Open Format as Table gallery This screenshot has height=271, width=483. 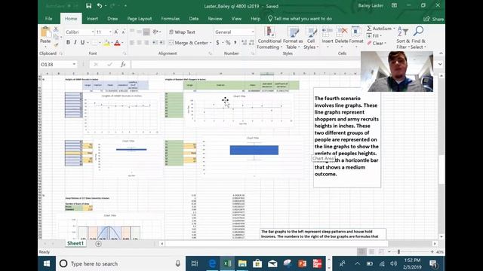point(293,38)
